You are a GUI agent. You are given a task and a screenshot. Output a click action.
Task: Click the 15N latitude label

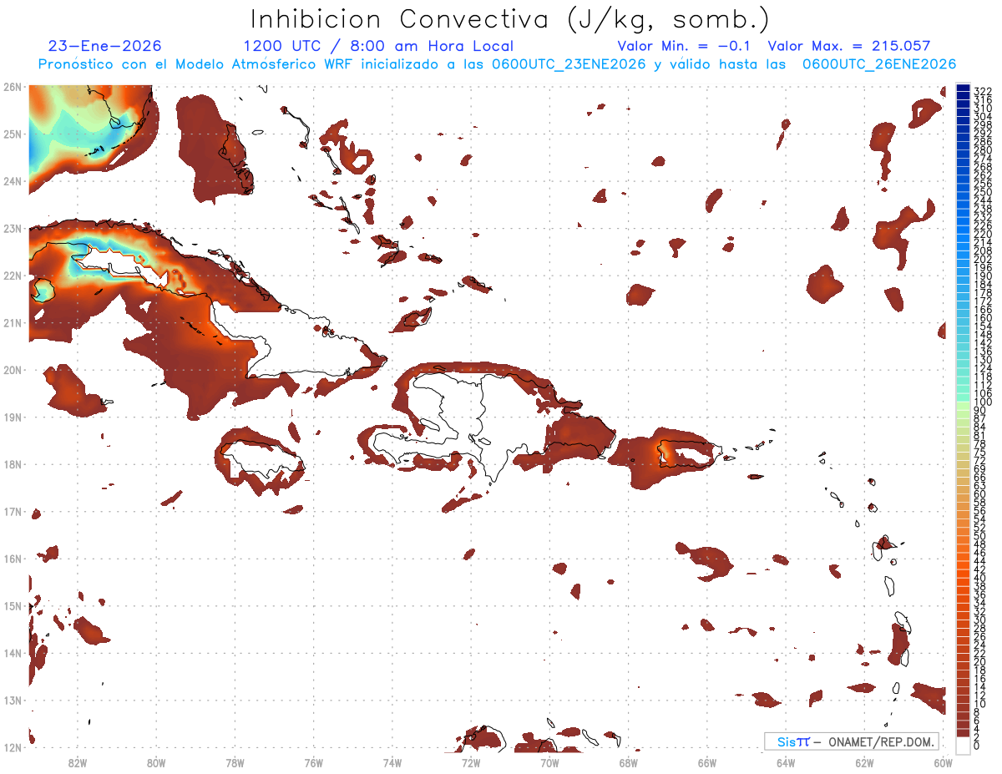click(13, 605)
